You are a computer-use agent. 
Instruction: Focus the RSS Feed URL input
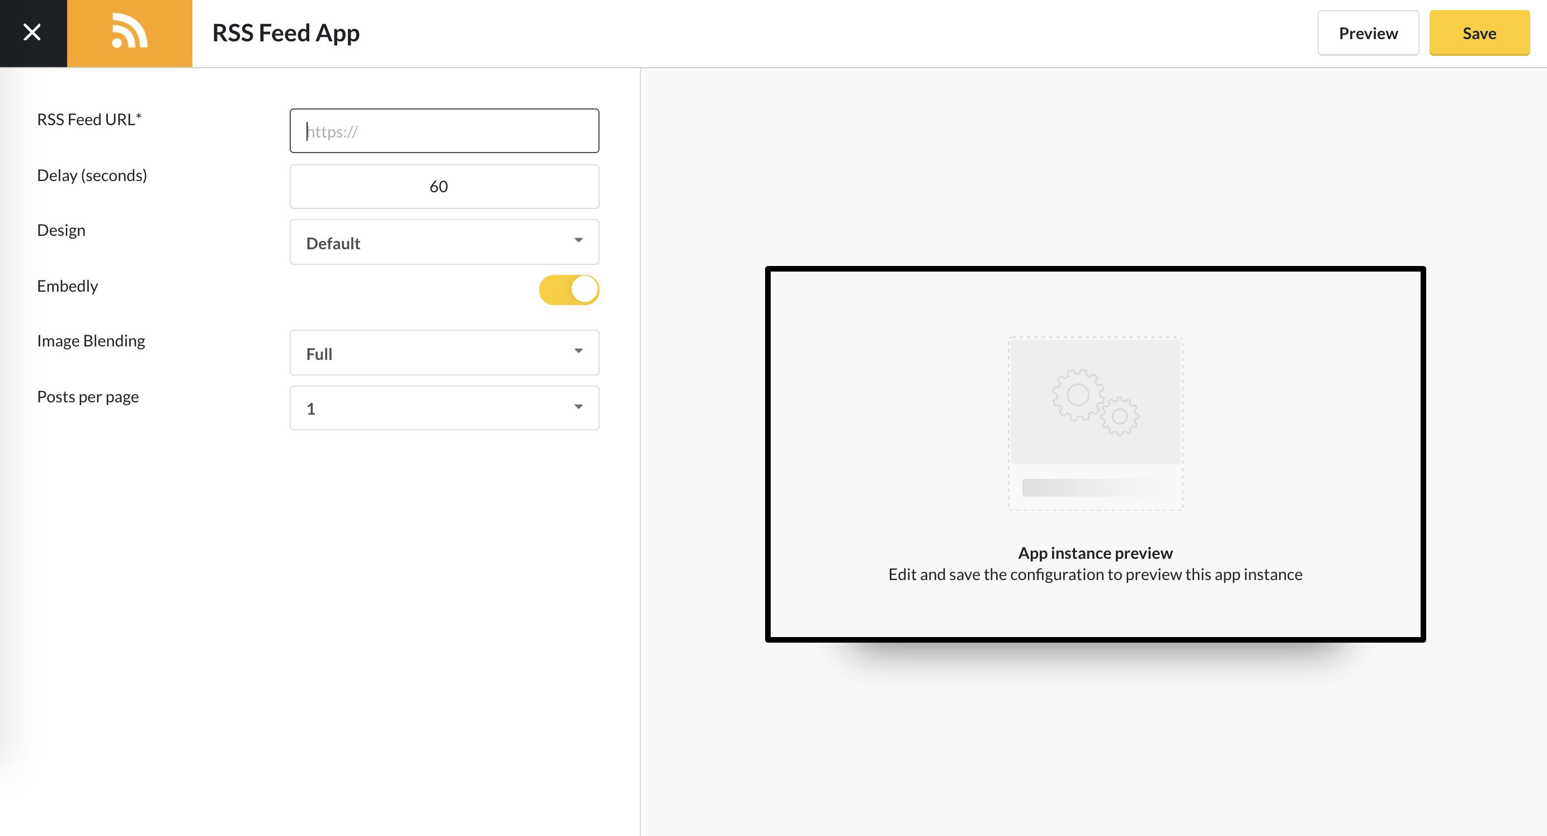[445, 131]
